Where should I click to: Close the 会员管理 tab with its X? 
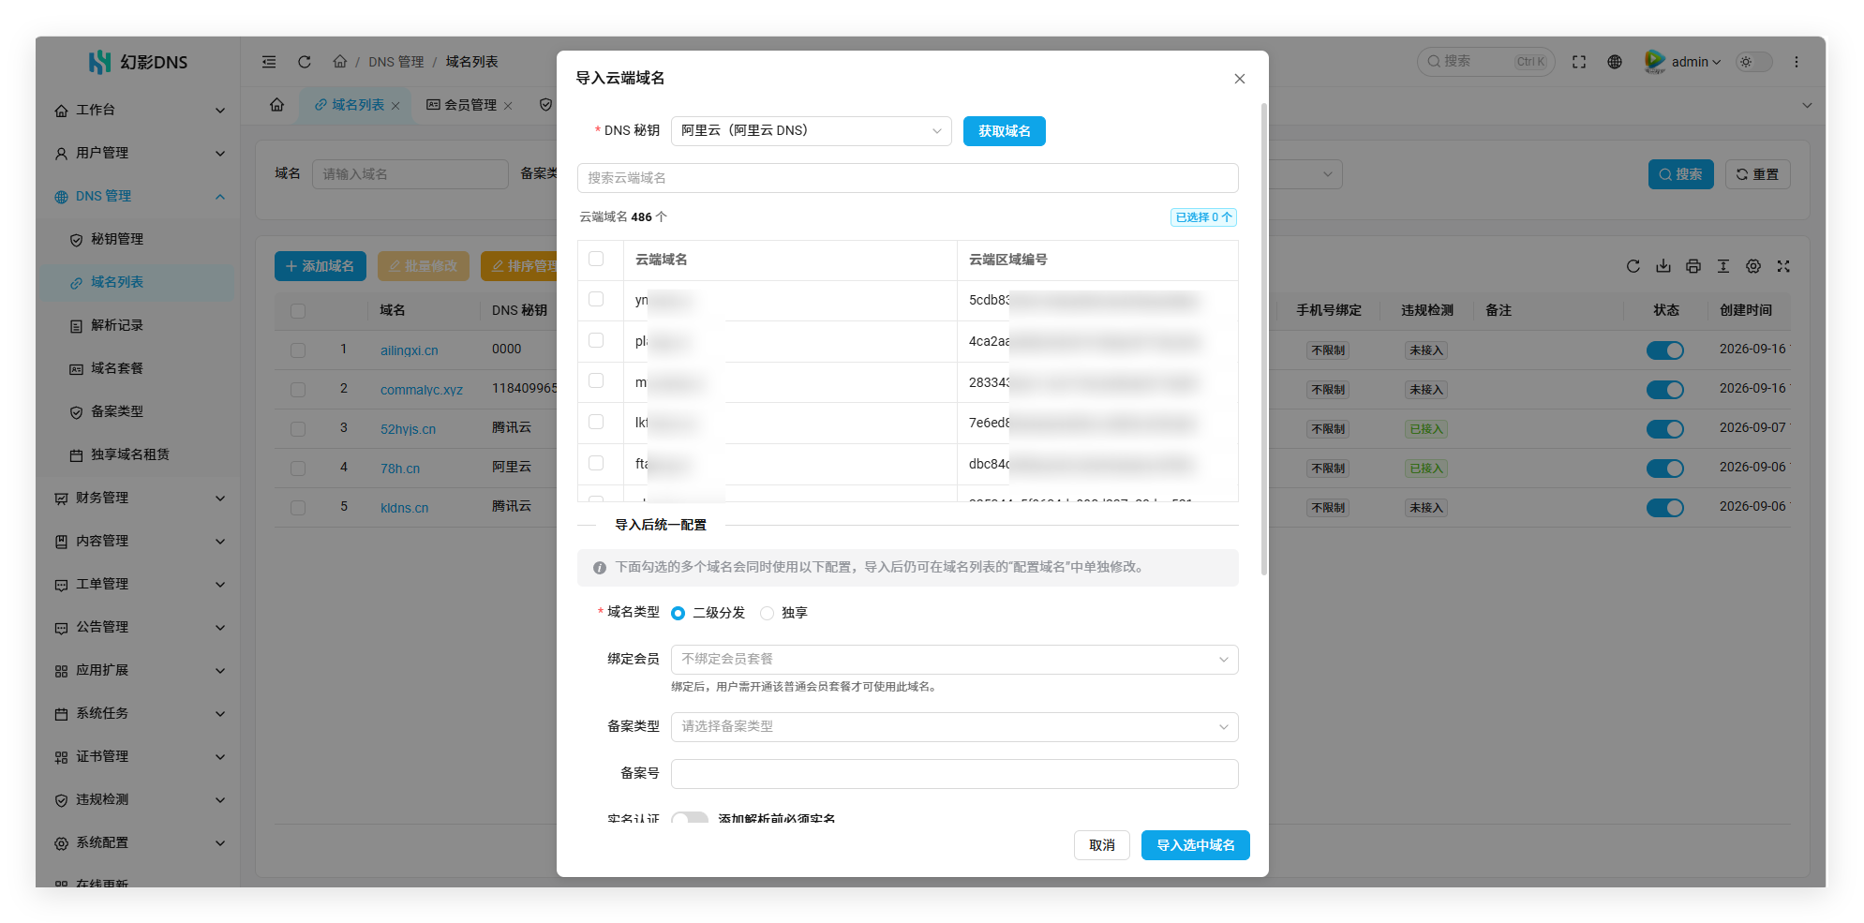click(508, 106)
